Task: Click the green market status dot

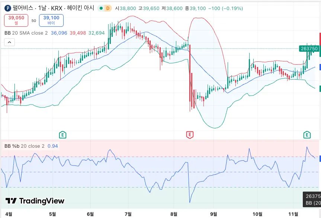Action: point(101,8)
